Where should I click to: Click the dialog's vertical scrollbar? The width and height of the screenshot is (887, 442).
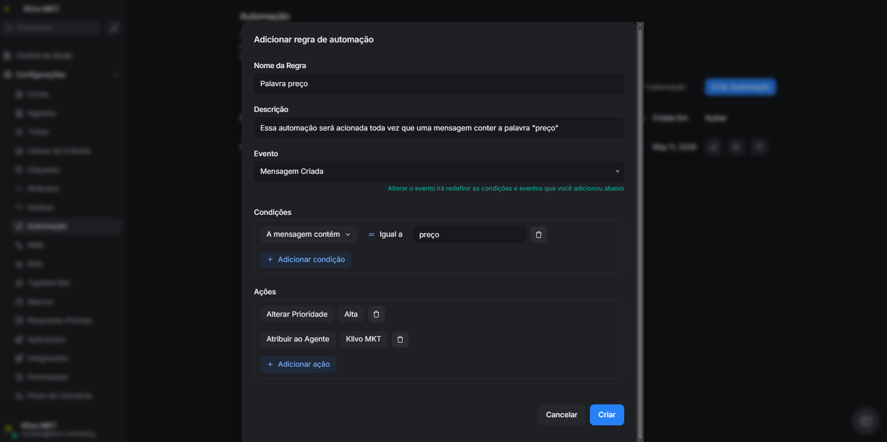tap(640, 233)
